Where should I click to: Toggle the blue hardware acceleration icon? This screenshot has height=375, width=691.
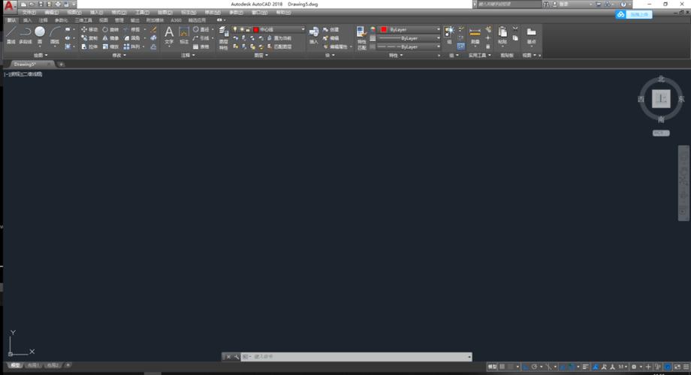[668, 367]
